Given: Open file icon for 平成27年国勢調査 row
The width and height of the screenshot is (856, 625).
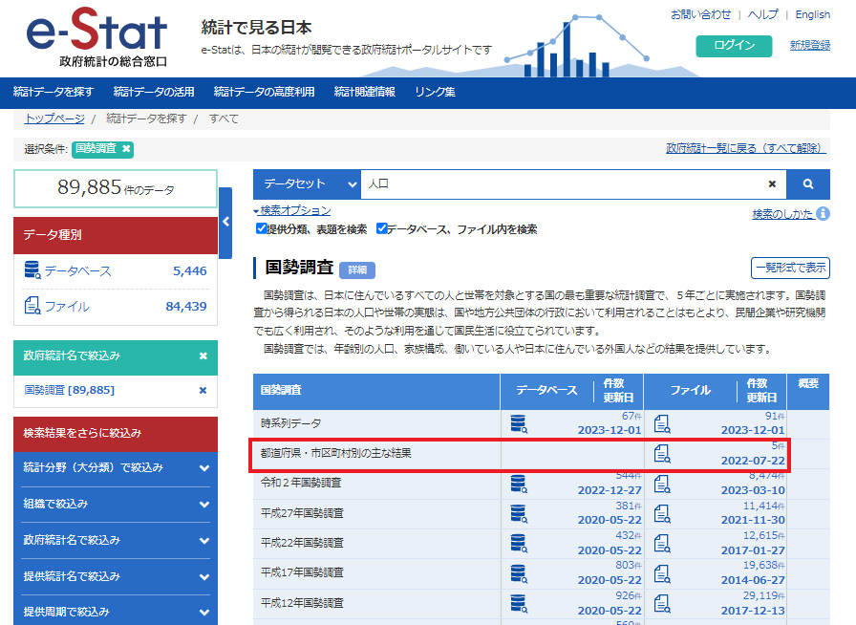Looking at the screenshot, I should (662, 513).
